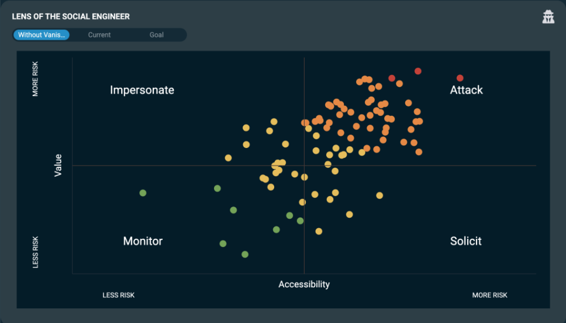Click the vertical LESS RISK label at bottom left

[36, 252]
